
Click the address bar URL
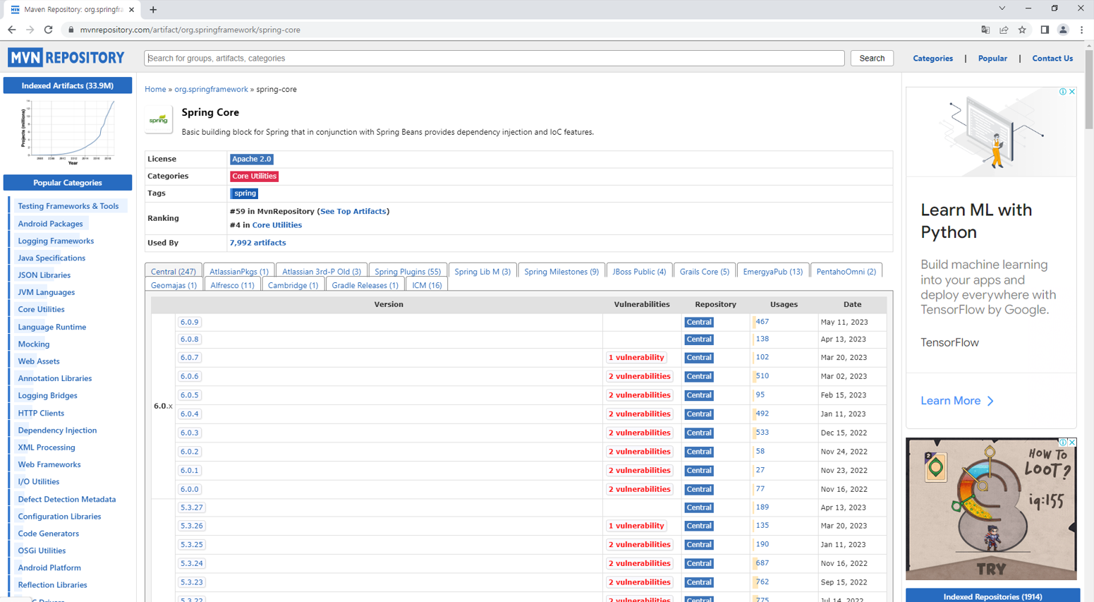coord(190,30)
